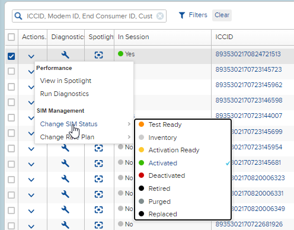
Task: Open the Filters panel
Action: [198, 15]
